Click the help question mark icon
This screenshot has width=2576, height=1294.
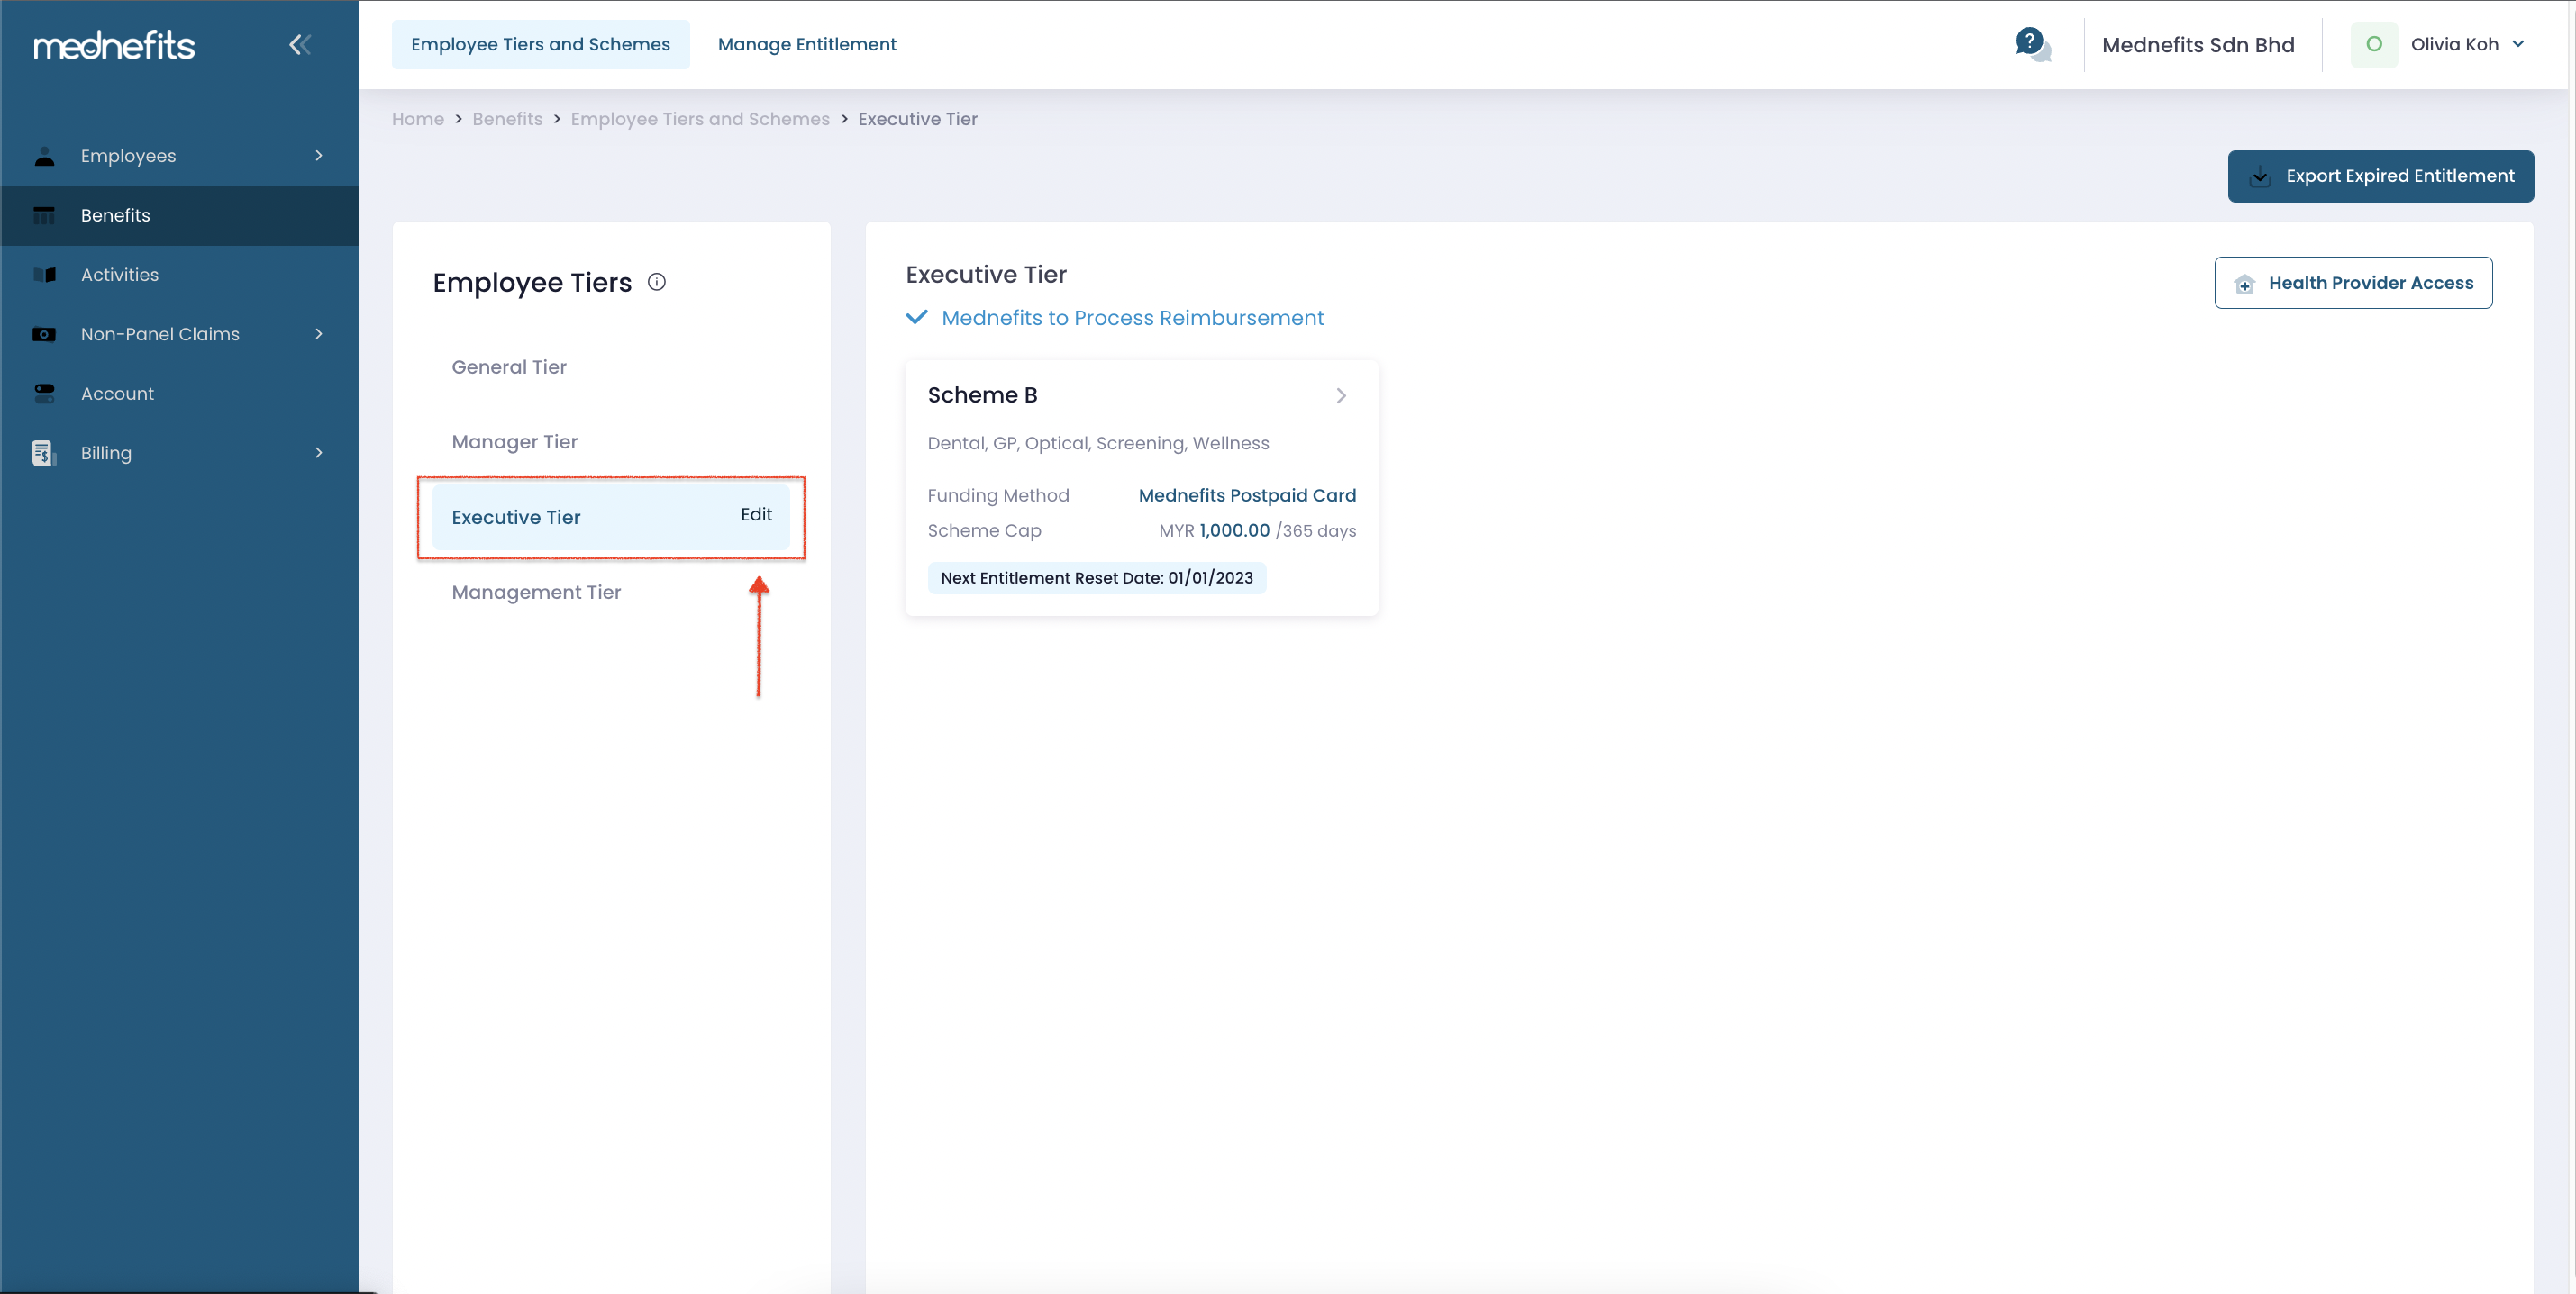2030,43
